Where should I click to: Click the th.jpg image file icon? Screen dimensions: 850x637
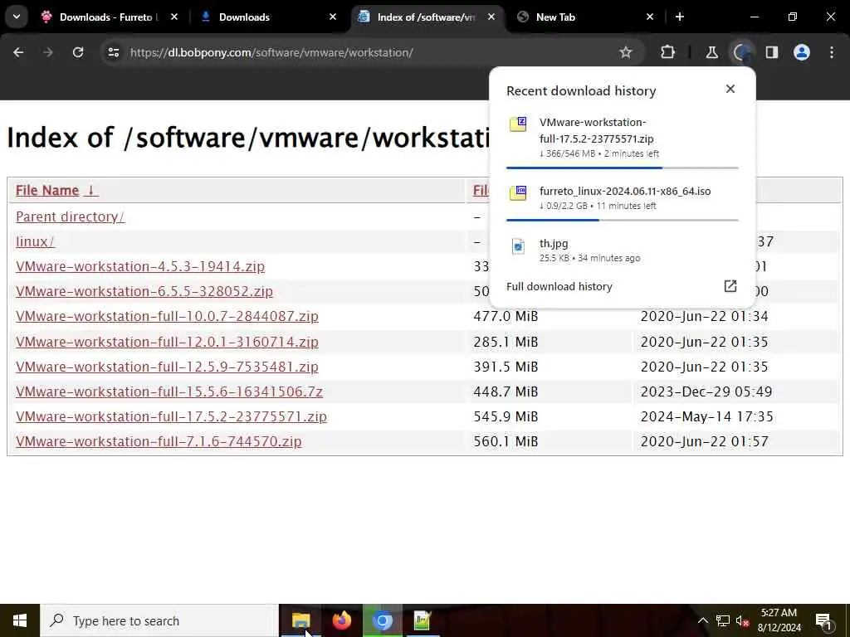(518, 246)
